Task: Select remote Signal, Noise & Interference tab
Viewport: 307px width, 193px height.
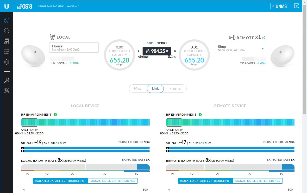Action: click(x=258, y=181)
